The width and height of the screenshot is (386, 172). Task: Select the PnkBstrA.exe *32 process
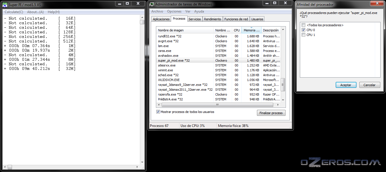tap(219, 99)
